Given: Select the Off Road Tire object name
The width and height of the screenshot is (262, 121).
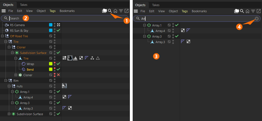Looking at the screenshot, I should pos(19,36).
